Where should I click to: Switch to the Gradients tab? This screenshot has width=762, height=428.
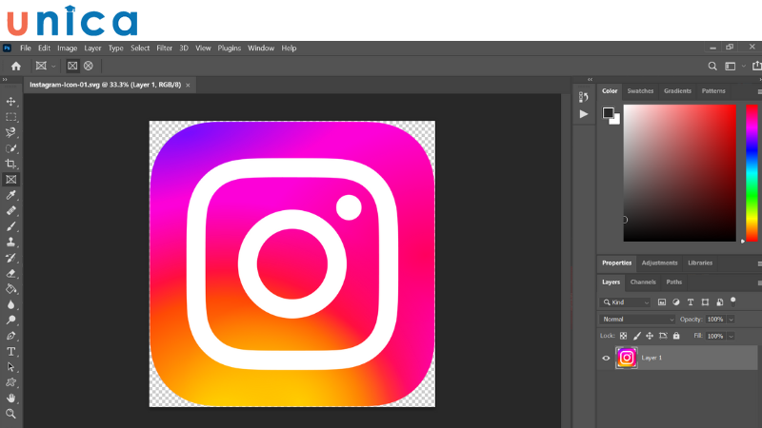(x=677, y=91)
